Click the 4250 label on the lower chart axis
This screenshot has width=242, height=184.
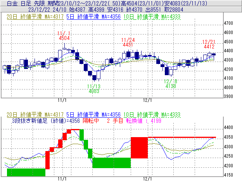click(228, 156)
